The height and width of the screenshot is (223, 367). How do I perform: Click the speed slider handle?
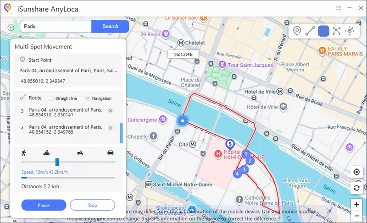point(57,162)
